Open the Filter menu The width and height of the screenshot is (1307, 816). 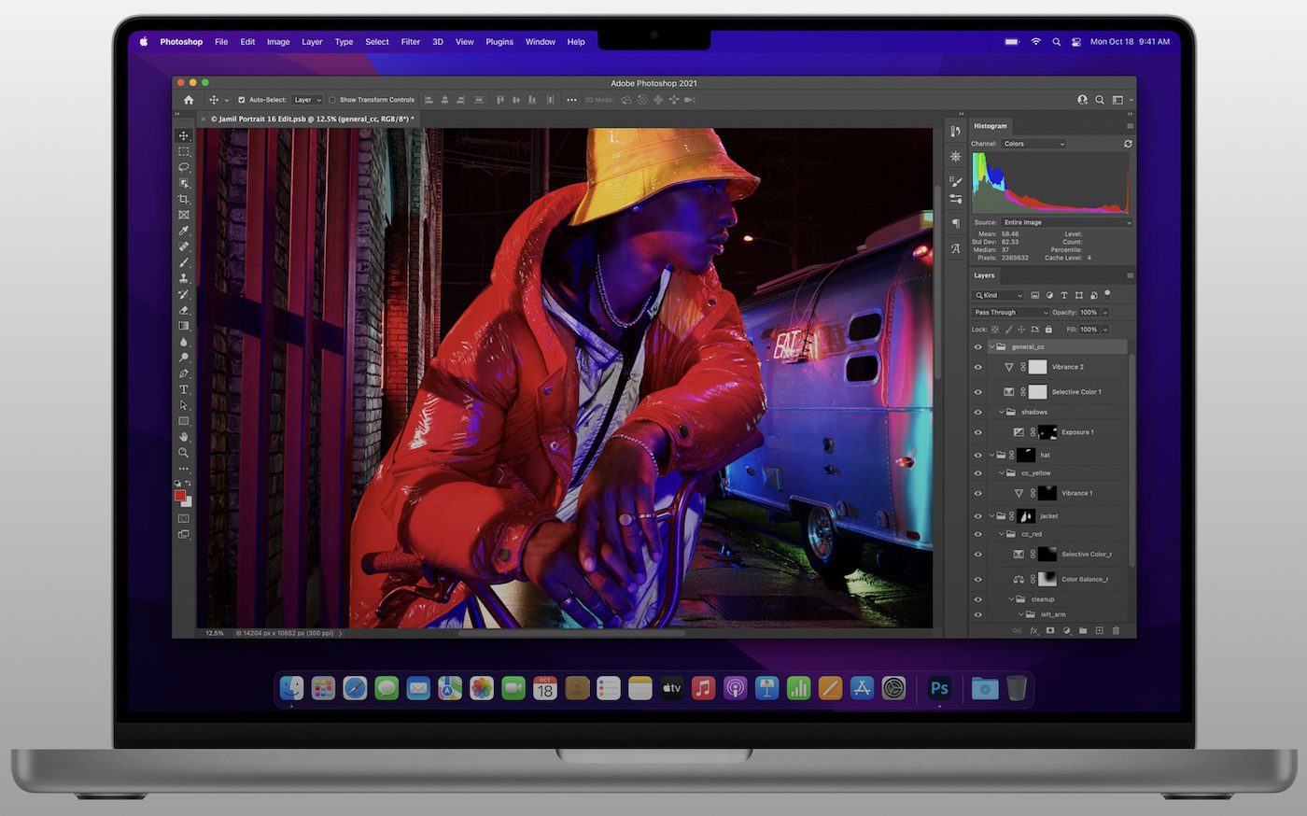[x=410, y=42]
